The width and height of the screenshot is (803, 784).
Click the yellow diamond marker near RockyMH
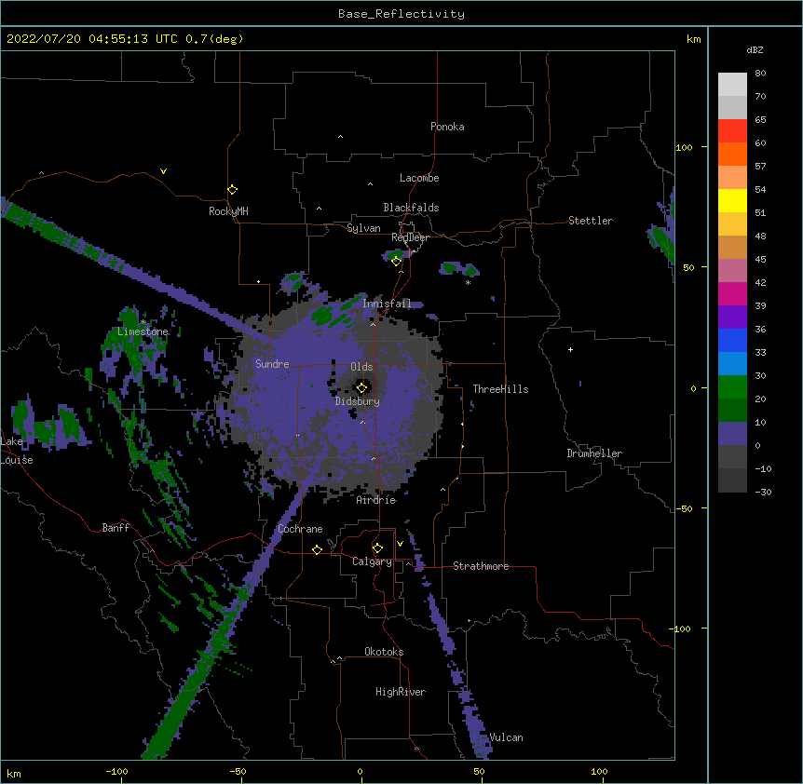pos(233,190)
